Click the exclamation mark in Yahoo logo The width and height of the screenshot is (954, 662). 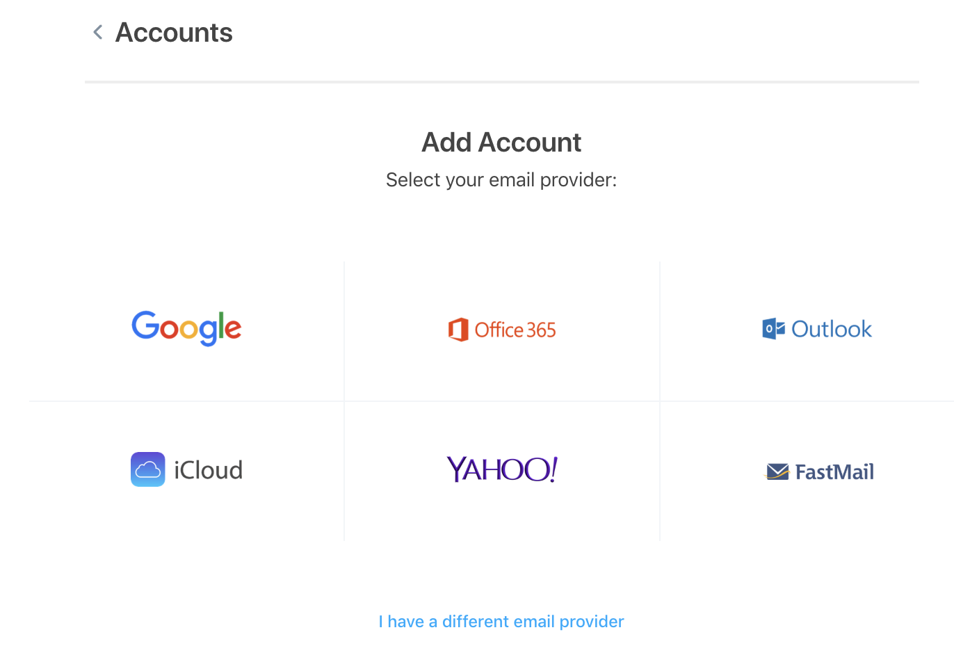(x=552, y=469)
